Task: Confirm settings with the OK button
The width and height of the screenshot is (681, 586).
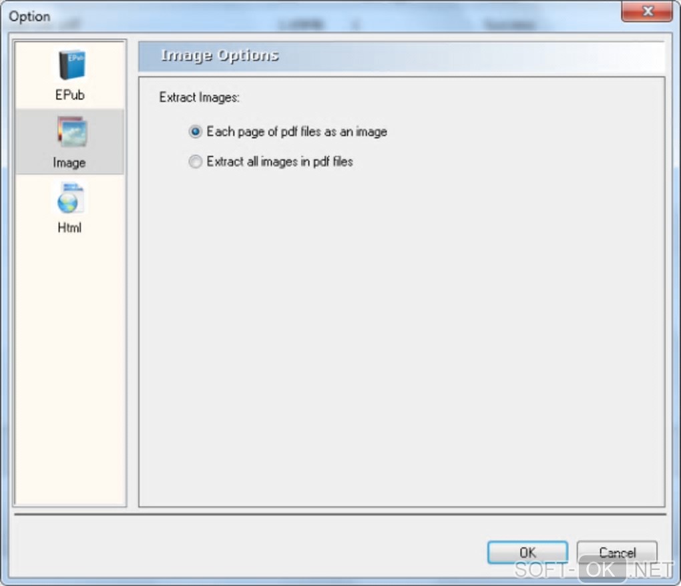Action: tap(527, 552)
